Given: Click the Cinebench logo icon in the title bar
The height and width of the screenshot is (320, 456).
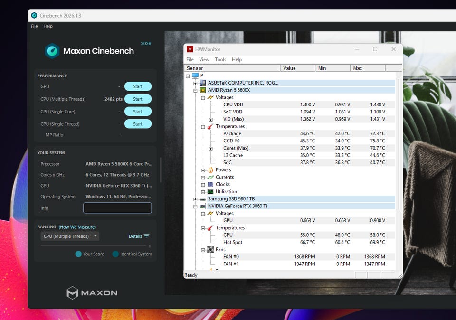Looking at the screenshot, I should coord(34,15).
